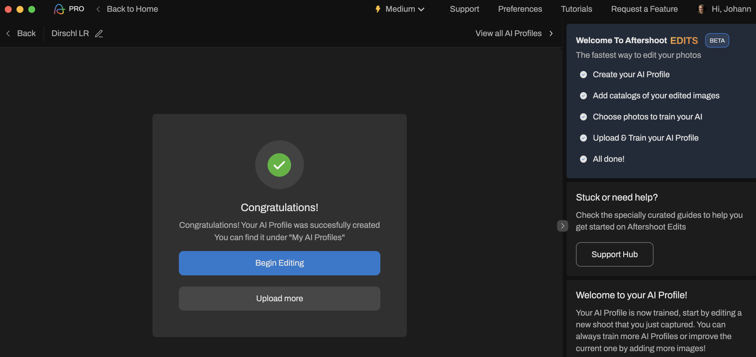Click the BETA badge next to EDITS
Screen dimensions: 756x357
coord(717,41)
